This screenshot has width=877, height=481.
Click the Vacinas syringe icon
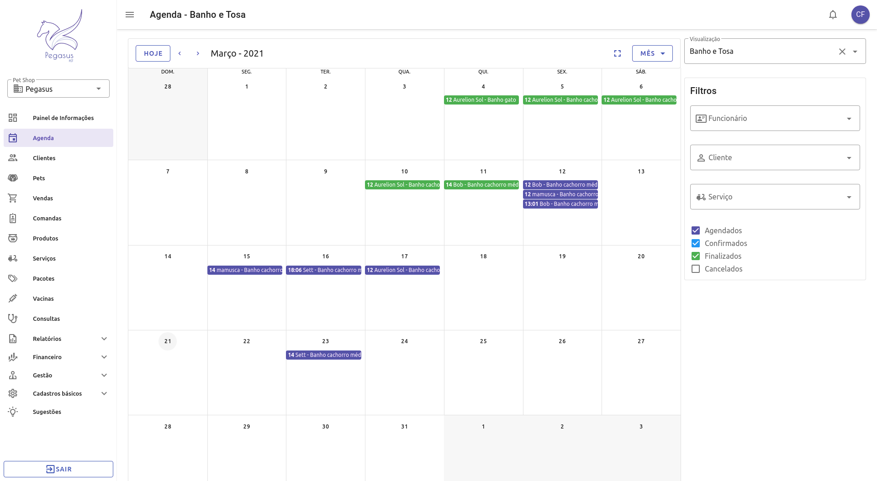click(x=13, y=298)
